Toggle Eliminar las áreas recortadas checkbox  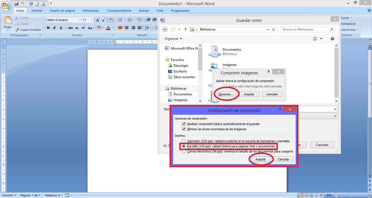pos(184,129)
